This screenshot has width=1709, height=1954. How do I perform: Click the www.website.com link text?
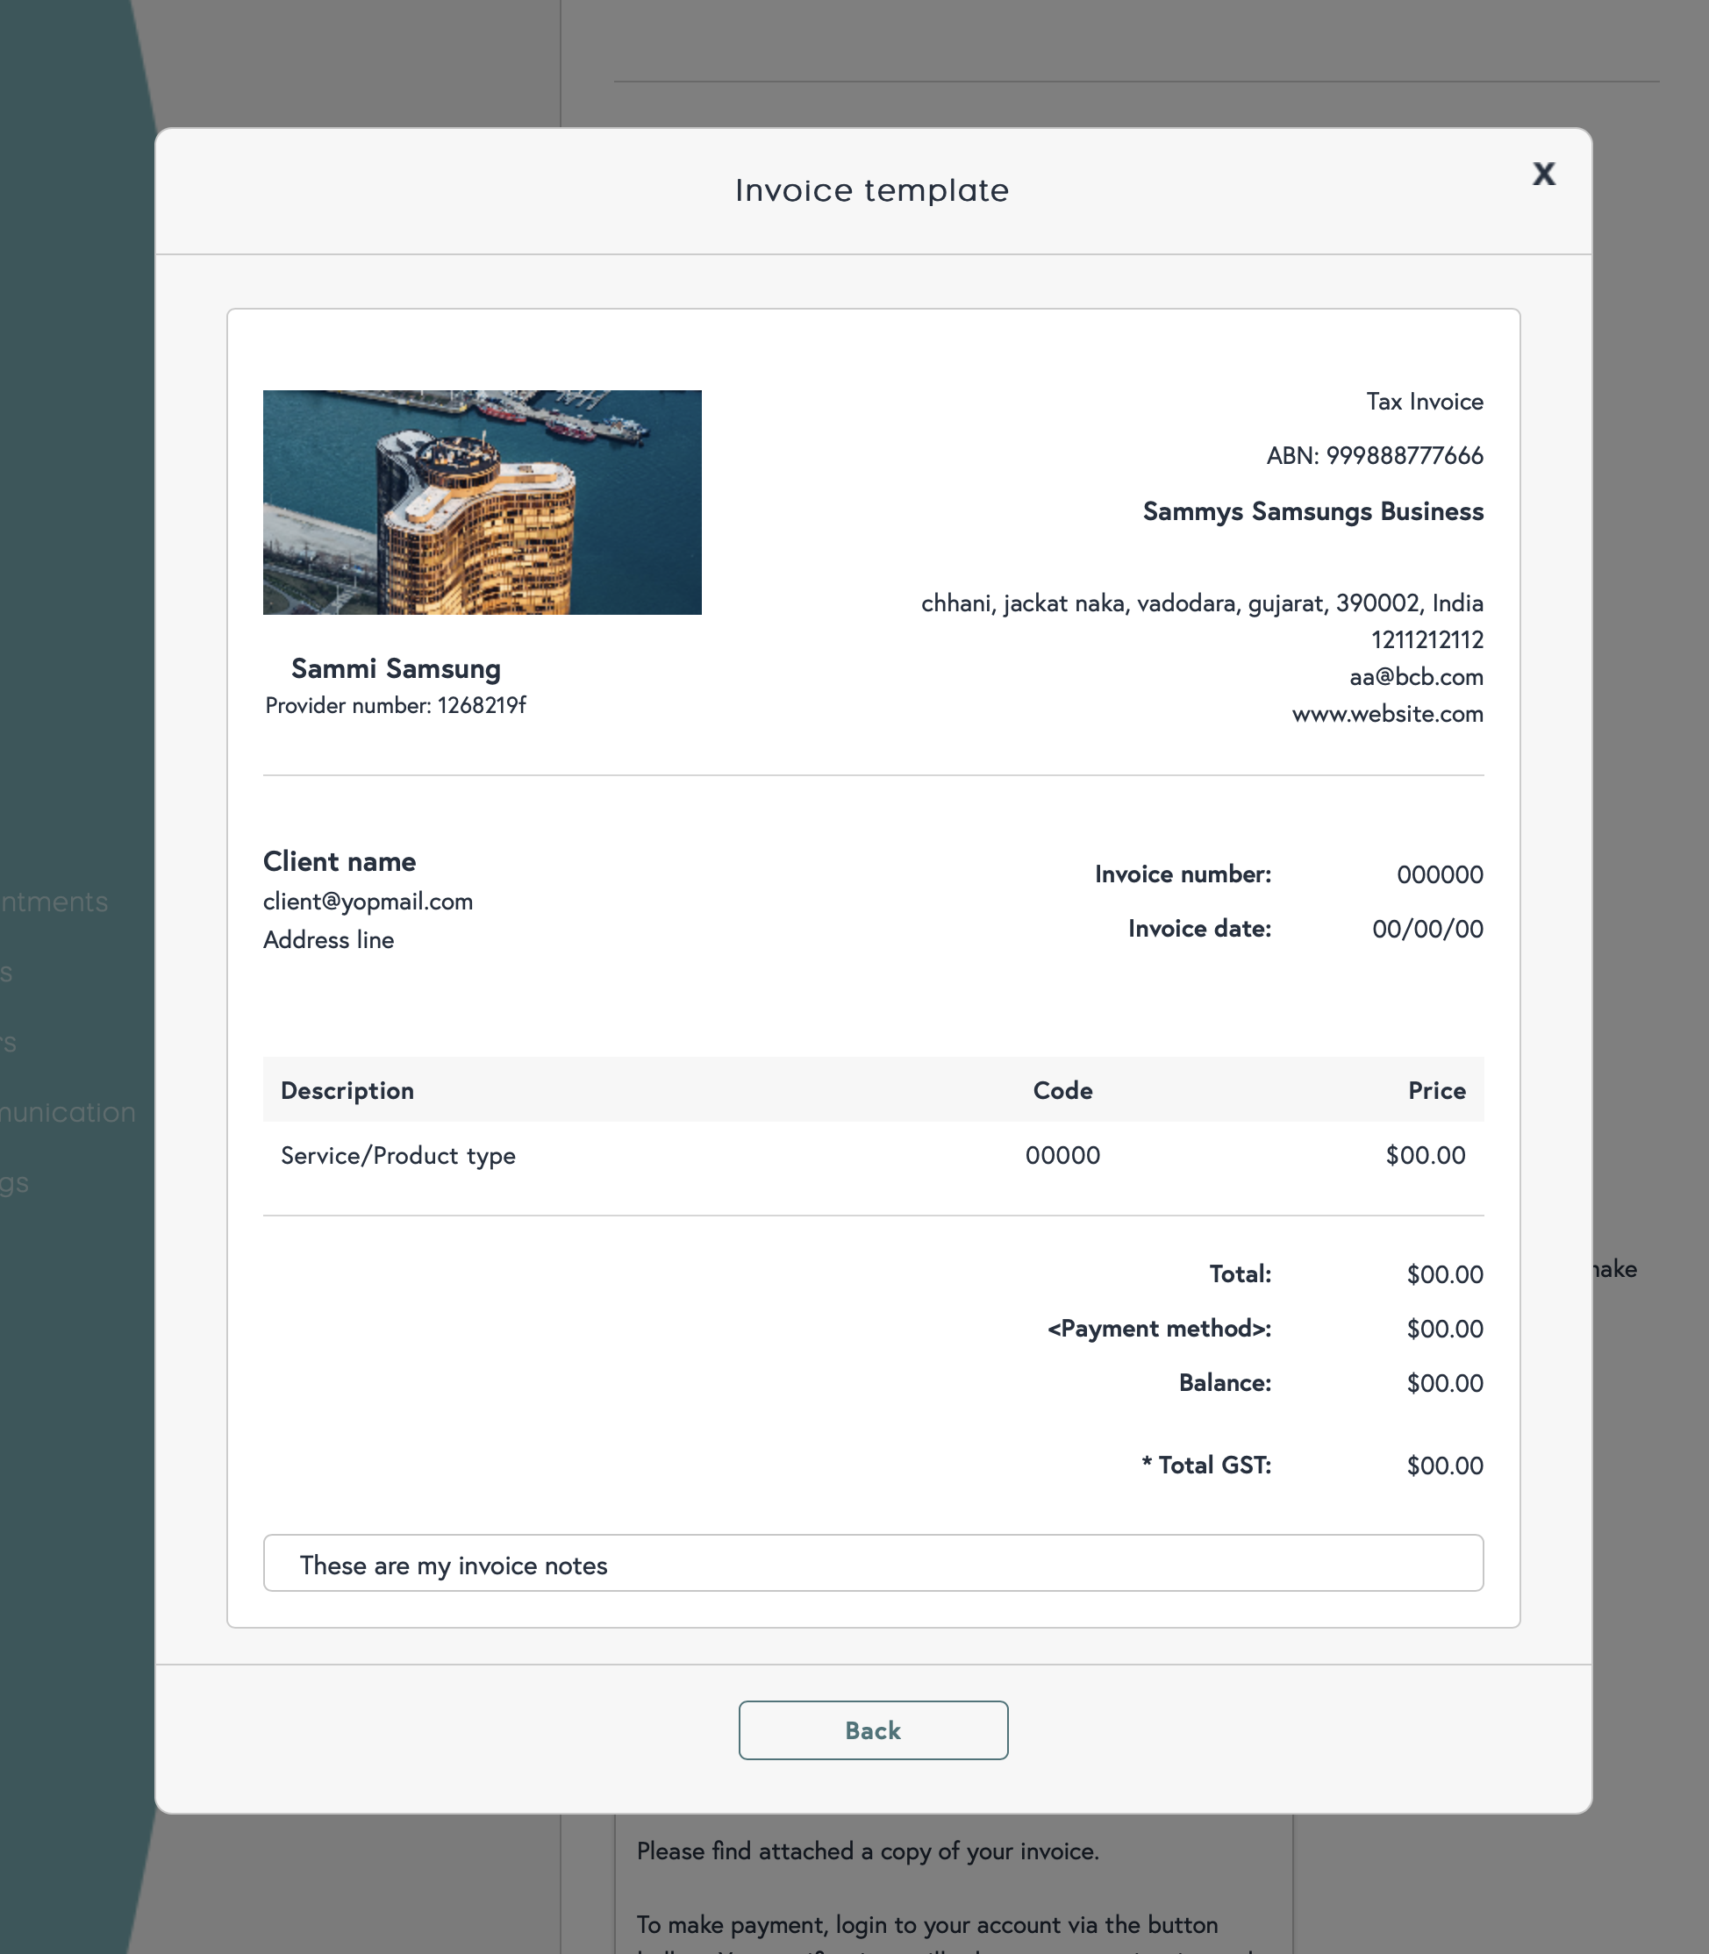[1387, 714]
